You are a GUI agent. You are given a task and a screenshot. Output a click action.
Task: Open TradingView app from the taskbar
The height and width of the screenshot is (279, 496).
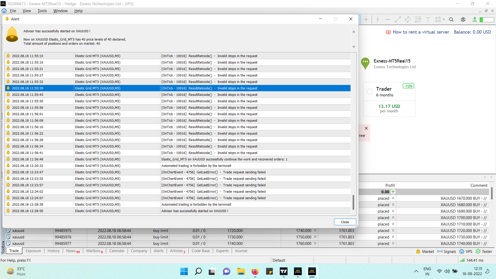pos(283,272)
